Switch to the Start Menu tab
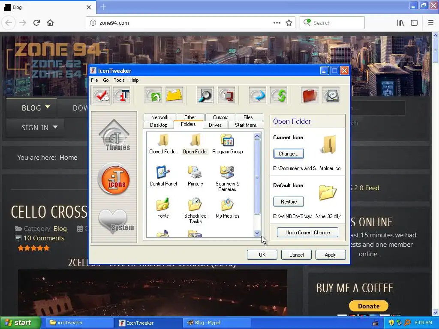Screen dimensions: 439x329 246,125
